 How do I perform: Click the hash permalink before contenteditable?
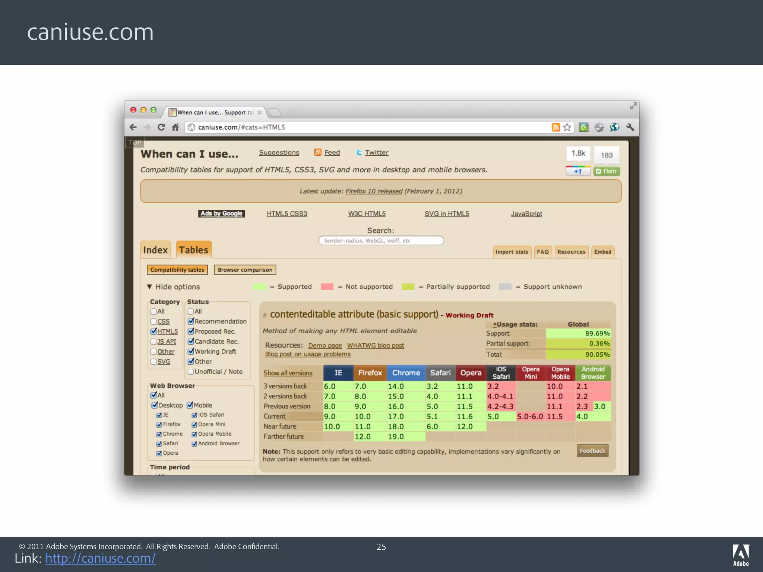point(265,315)
